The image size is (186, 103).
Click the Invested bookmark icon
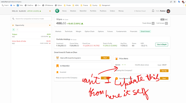57,72
